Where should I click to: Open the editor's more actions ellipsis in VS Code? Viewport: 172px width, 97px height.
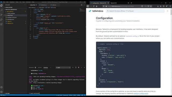point(84,5)
